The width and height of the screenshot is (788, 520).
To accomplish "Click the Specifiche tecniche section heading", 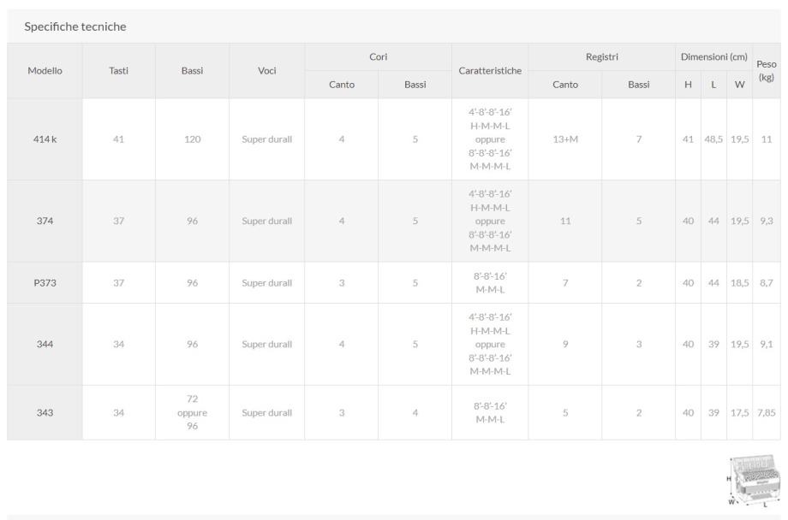I will click(x=75, y=27).
